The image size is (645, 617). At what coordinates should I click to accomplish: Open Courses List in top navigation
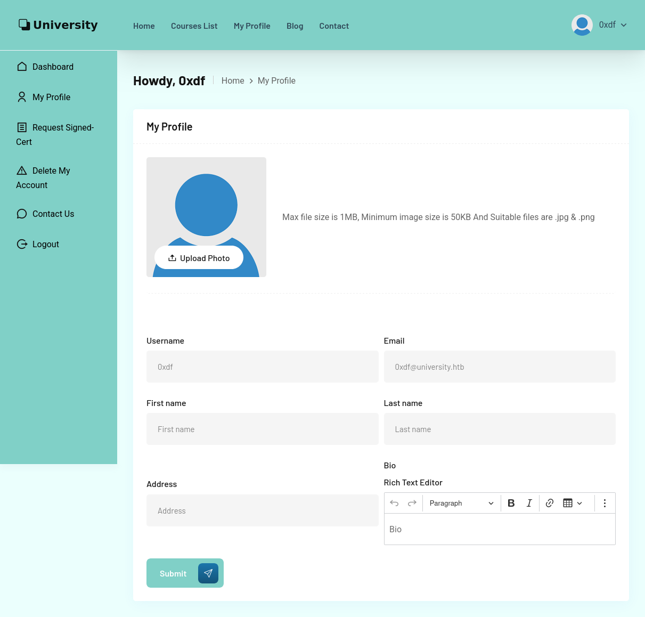coord(194,26)
